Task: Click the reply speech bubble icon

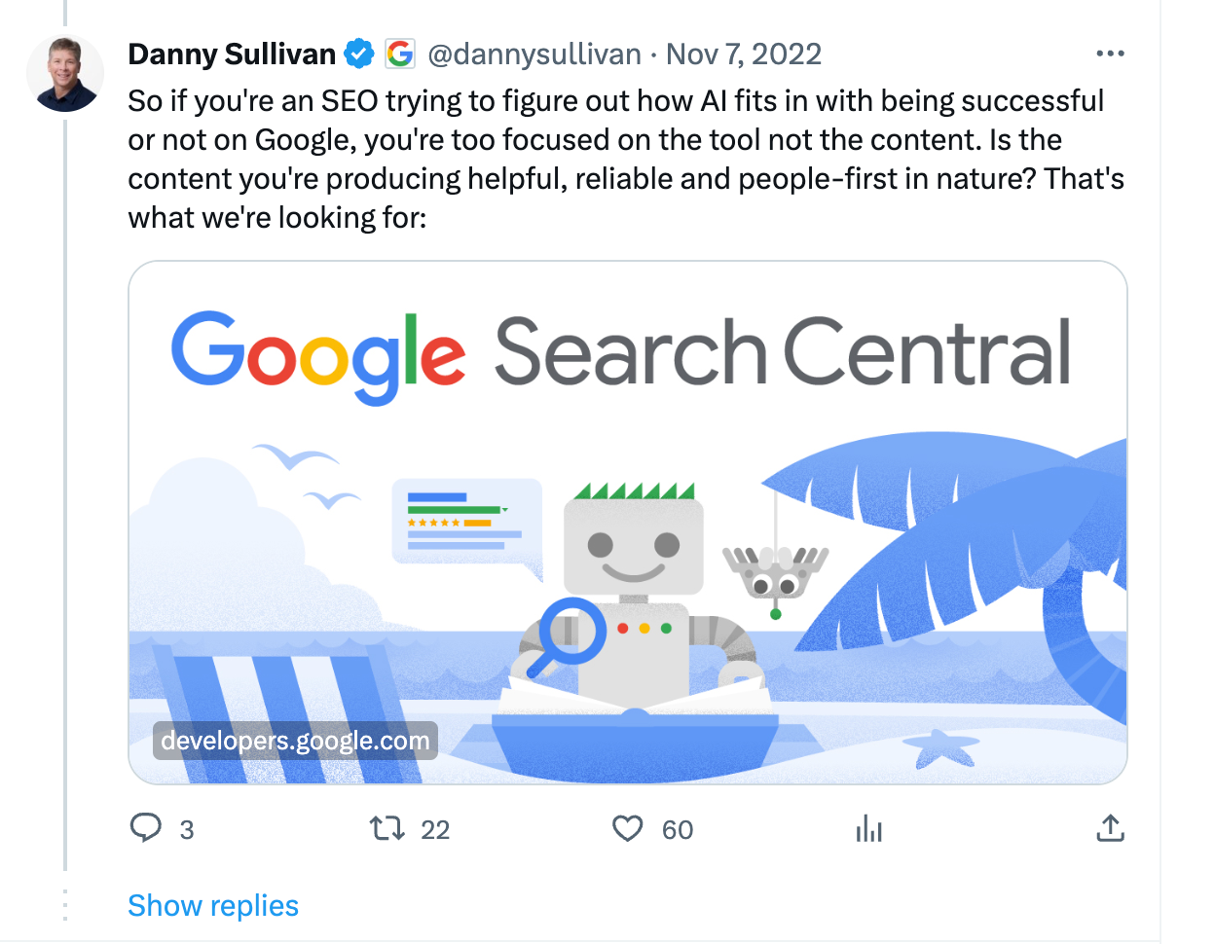Action: [x=146, y=828]
